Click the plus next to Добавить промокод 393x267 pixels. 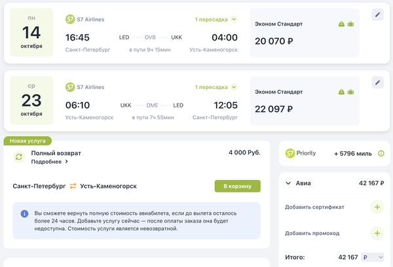[x=377, y=233]
